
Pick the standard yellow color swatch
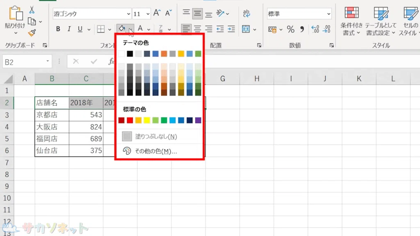click(x=147, y=120)
